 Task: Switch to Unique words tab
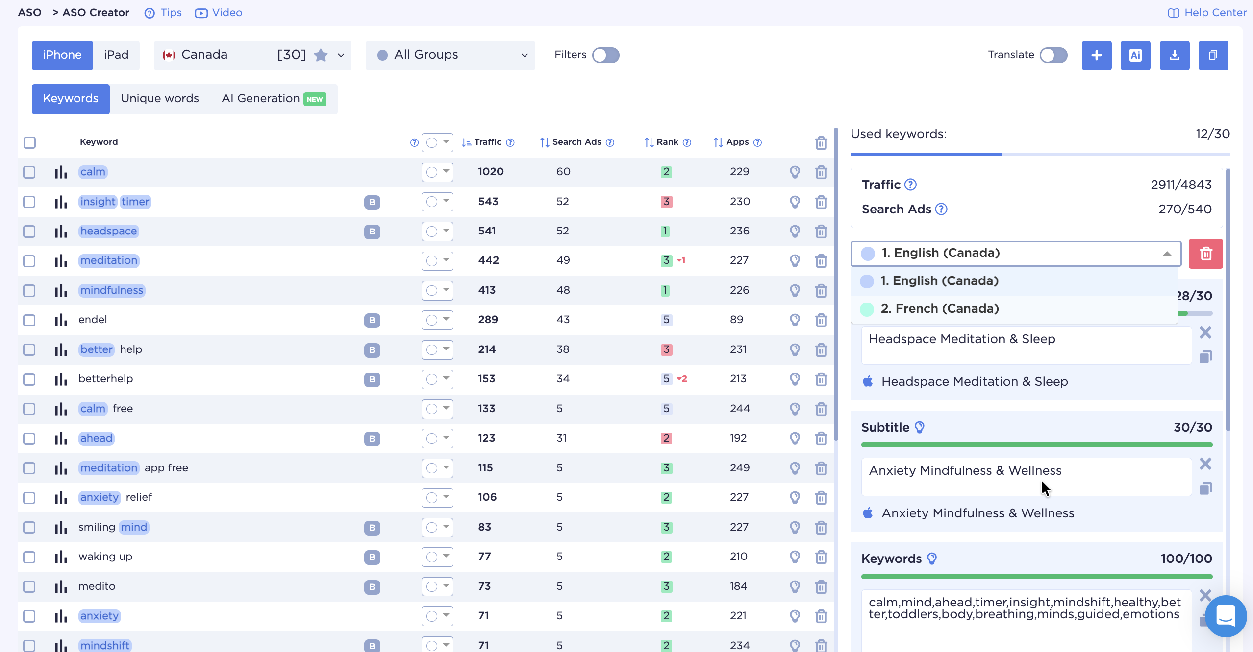click(160, 99)
